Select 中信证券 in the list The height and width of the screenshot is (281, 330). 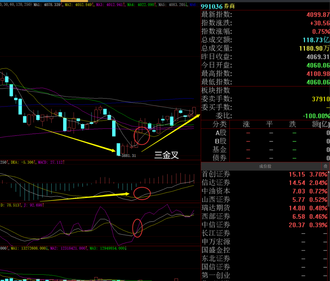(x=265, y=225)
